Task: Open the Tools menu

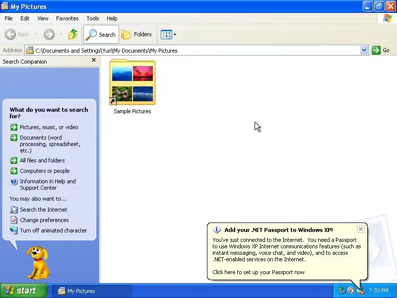Action: pos(93,18)
